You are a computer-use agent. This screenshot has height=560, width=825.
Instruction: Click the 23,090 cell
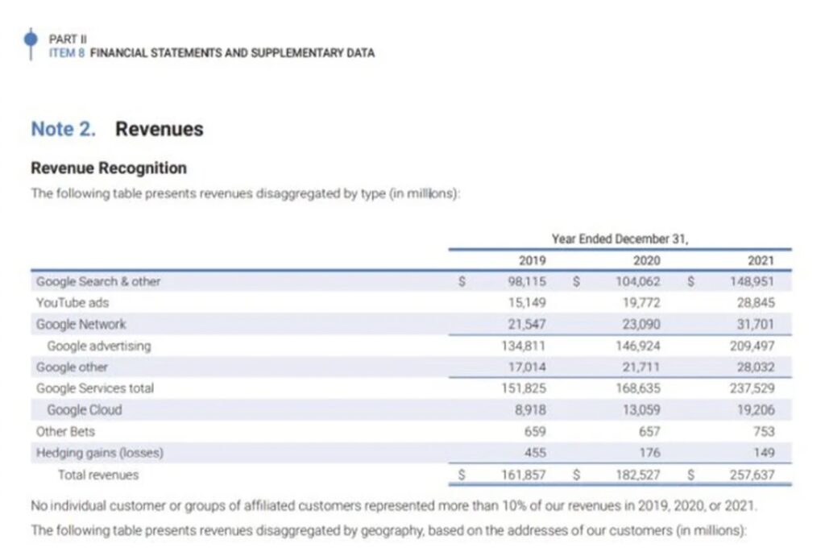[641, 324]
